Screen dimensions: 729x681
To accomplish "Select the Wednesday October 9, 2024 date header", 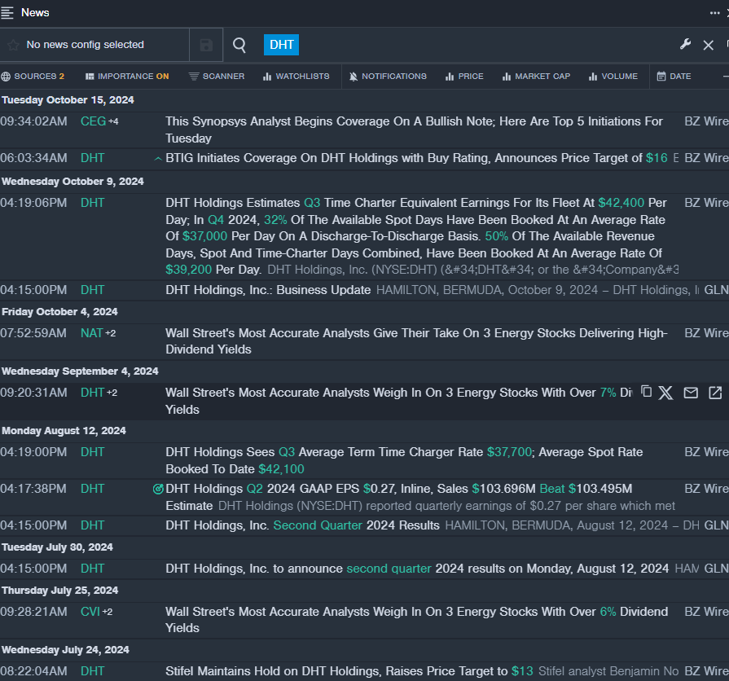I will (x=72, y=182).
